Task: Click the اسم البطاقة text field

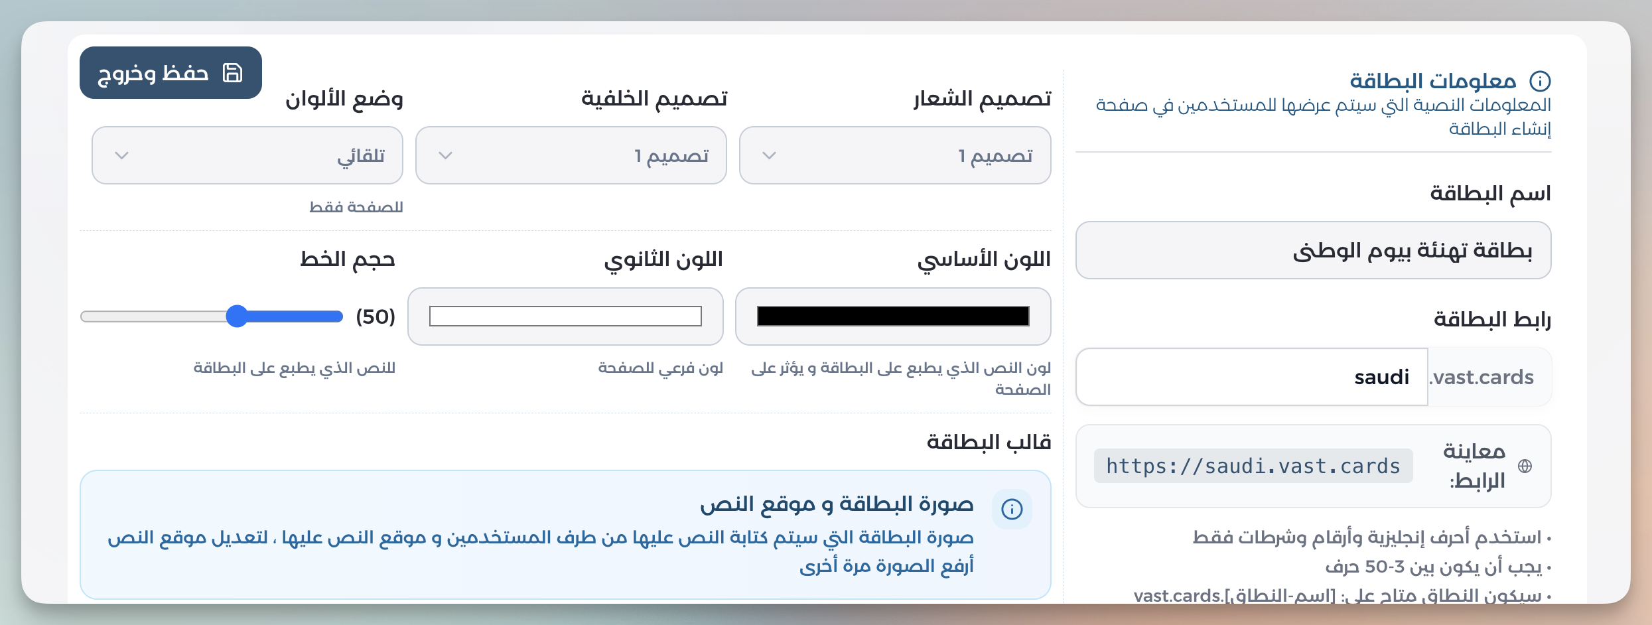Action: point(1314,250)
